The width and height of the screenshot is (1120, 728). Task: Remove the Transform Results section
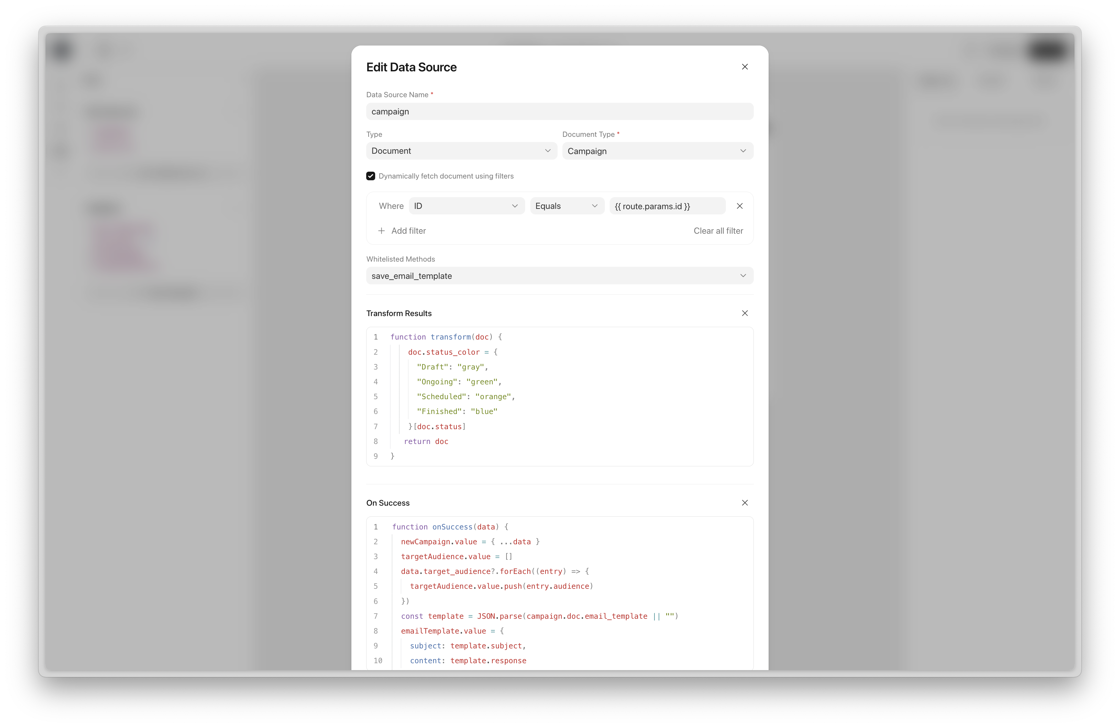(x=744, y=313)
